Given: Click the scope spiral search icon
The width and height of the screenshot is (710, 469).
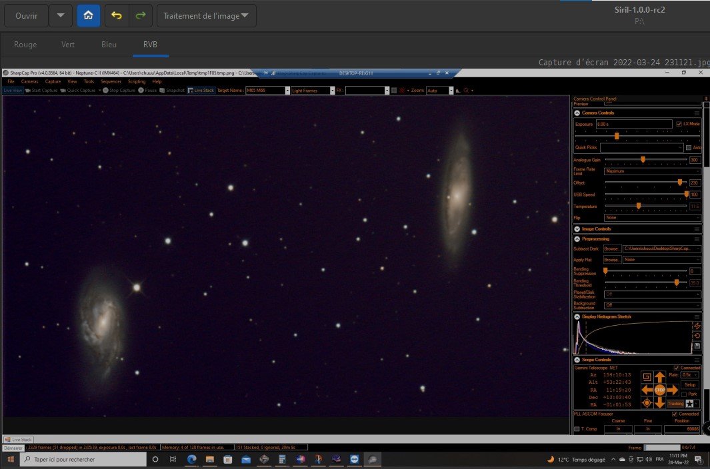Looking at the screenshot, I should click(x=647, y=376).
